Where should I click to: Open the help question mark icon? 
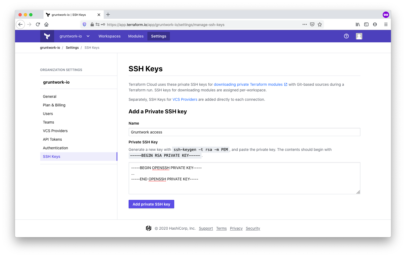coord(346,36)
